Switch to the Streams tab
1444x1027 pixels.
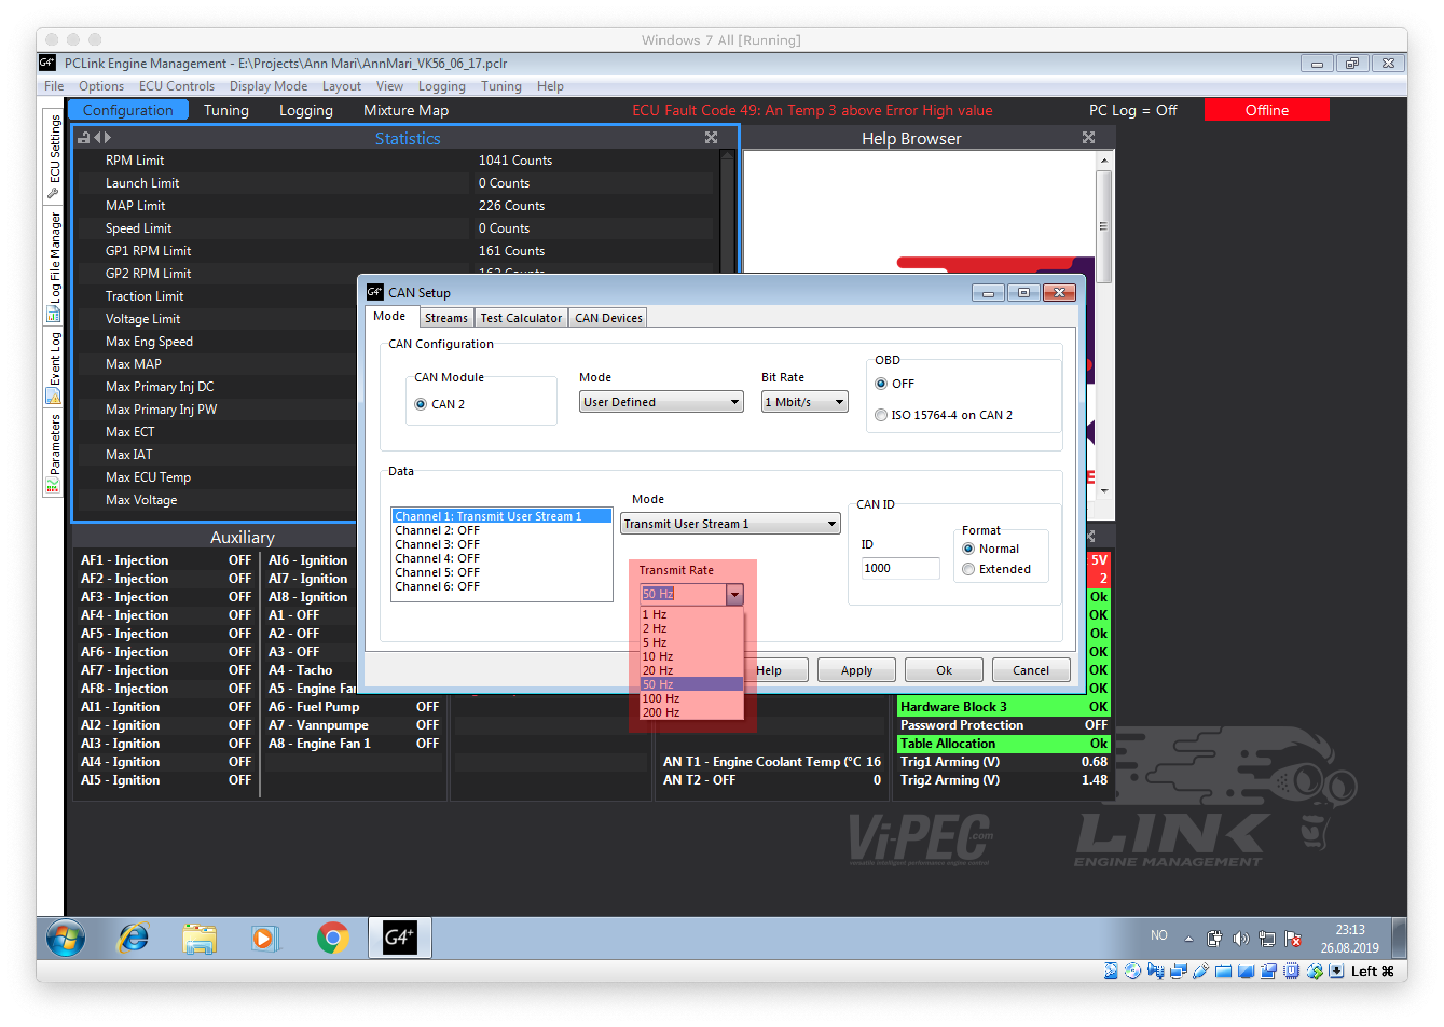tap(445, 317)
